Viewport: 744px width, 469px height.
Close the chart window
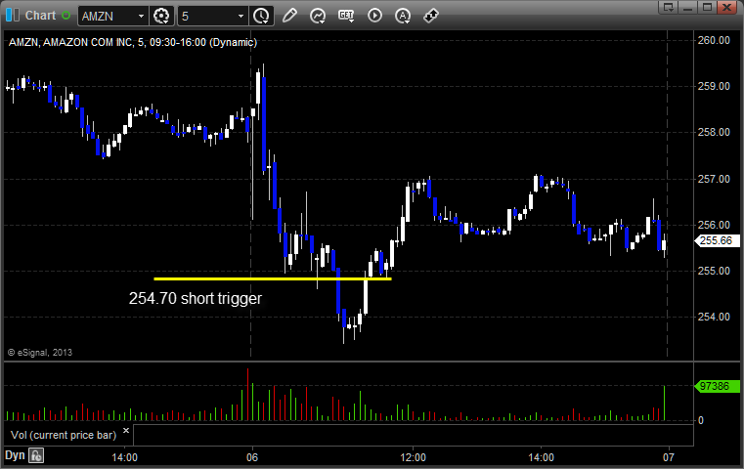[x=727, y=7]
